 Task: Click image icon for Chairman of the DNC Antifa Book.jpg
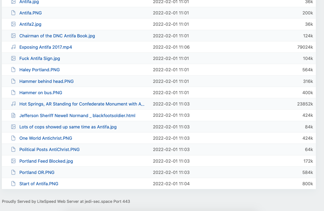coord(13,36)
